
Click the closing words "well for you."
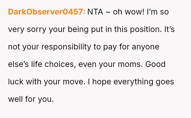(31, 99)
